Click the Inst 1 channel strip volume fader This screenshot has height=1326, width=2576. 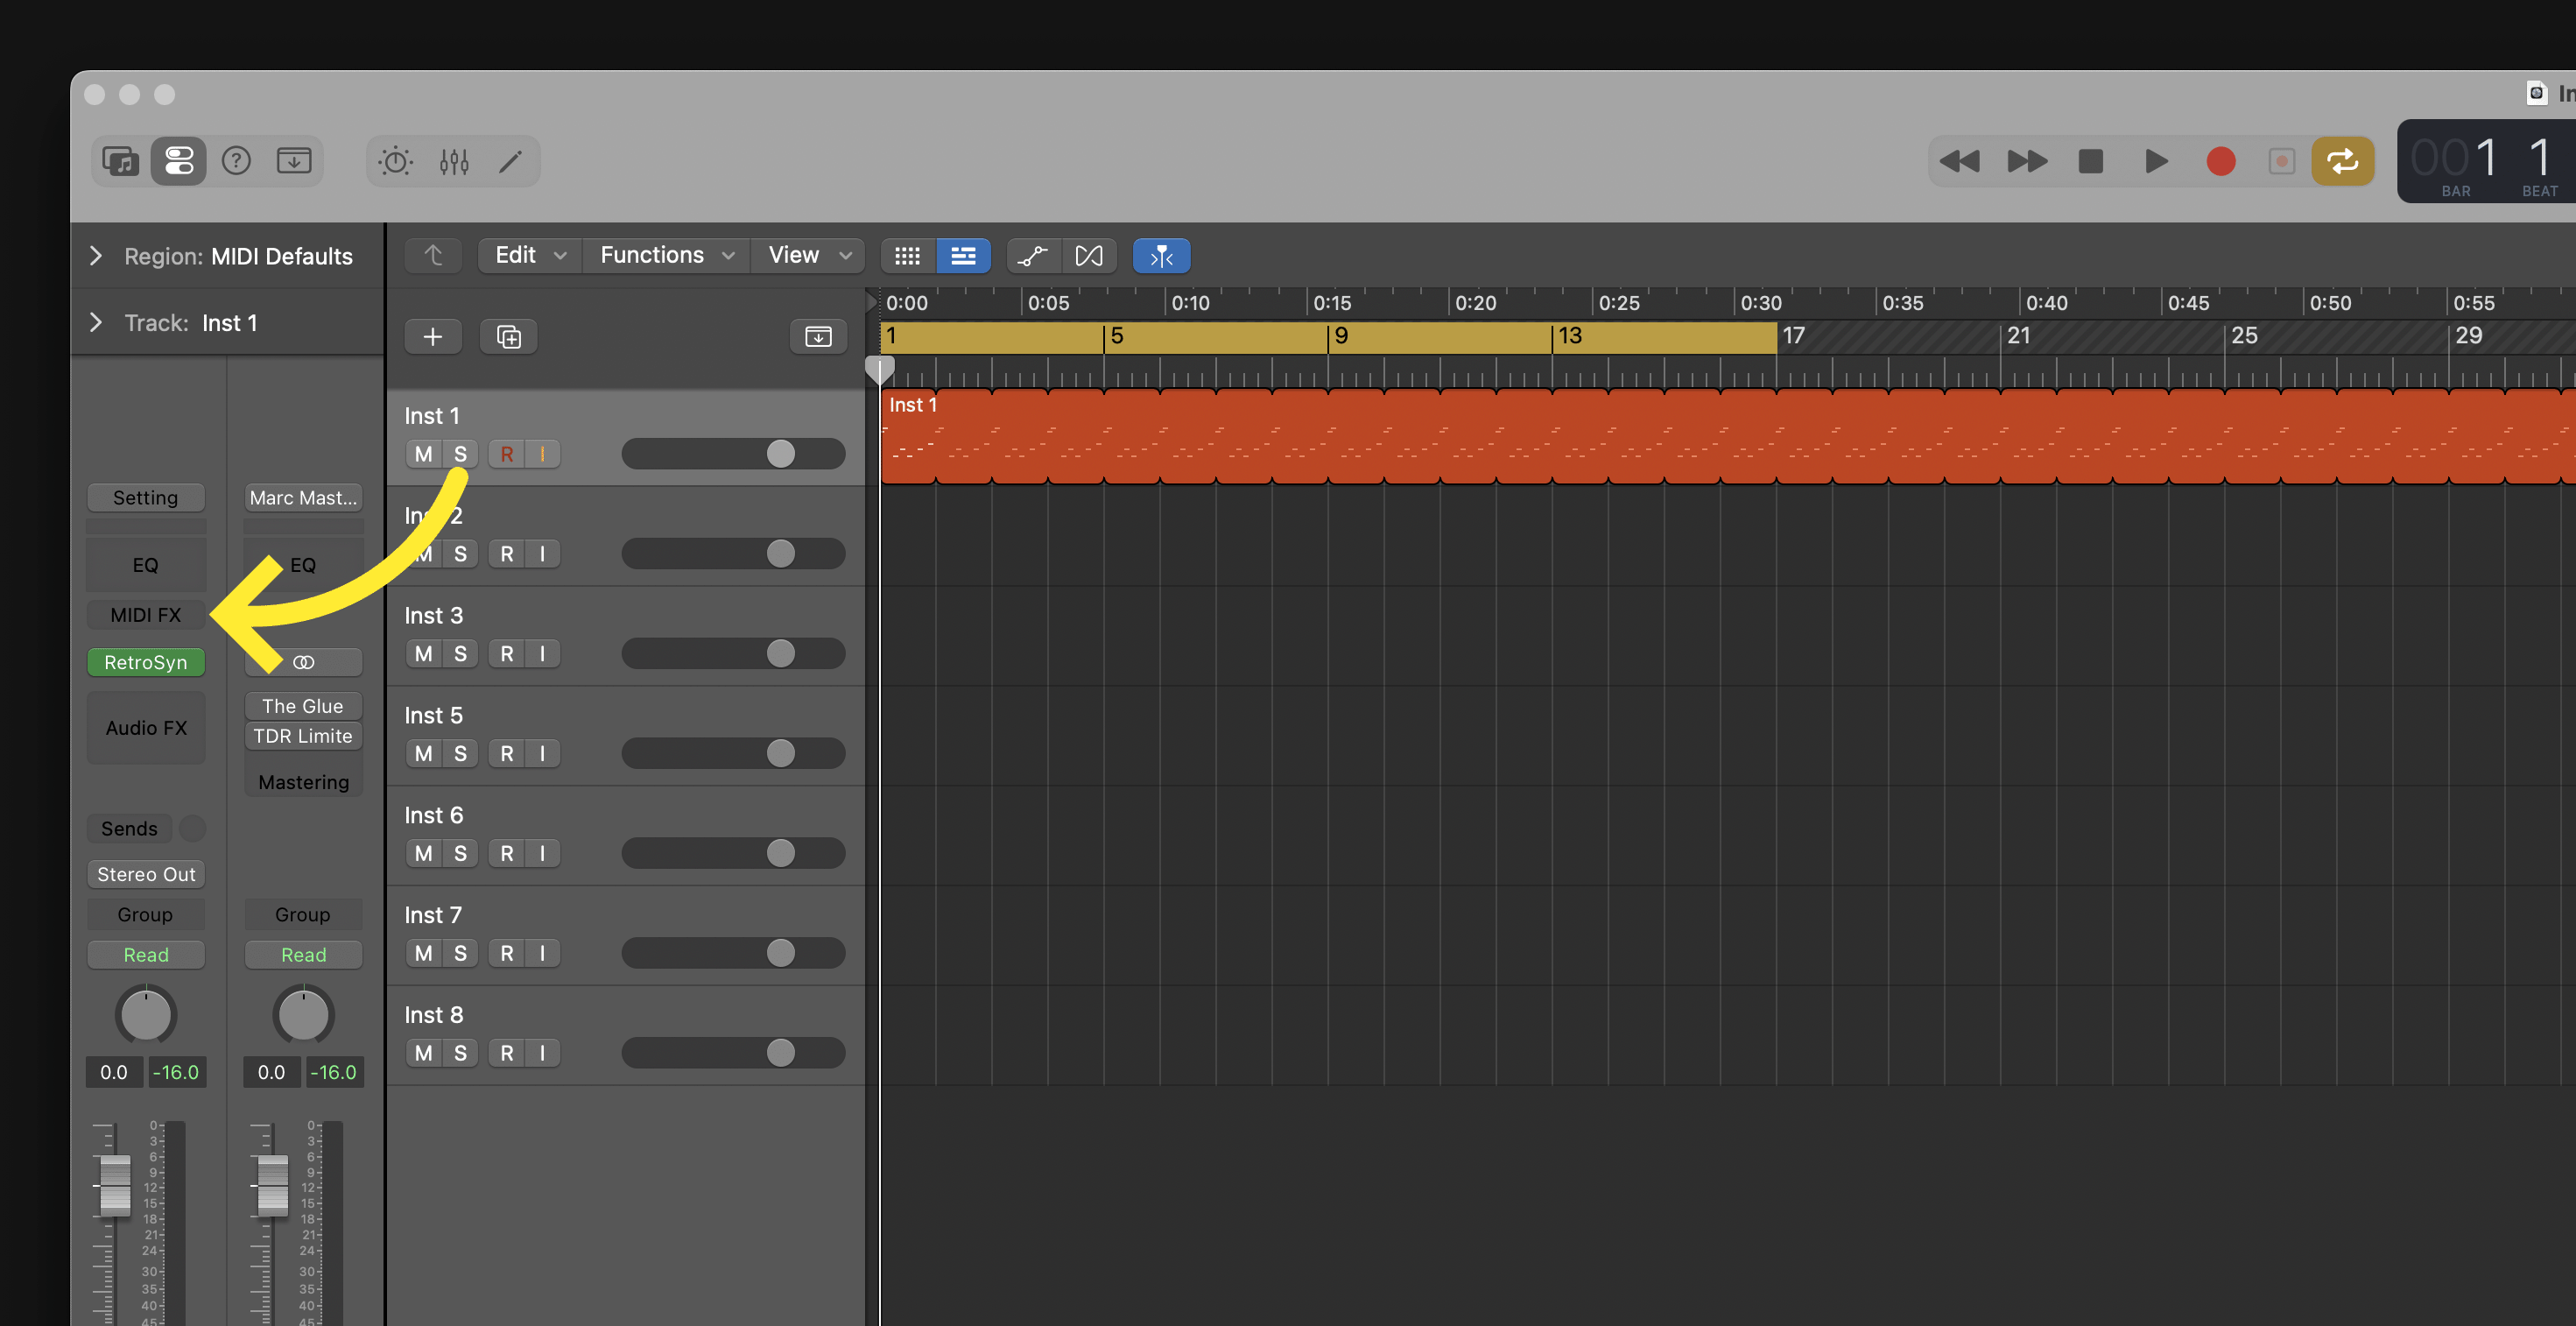115,1185
